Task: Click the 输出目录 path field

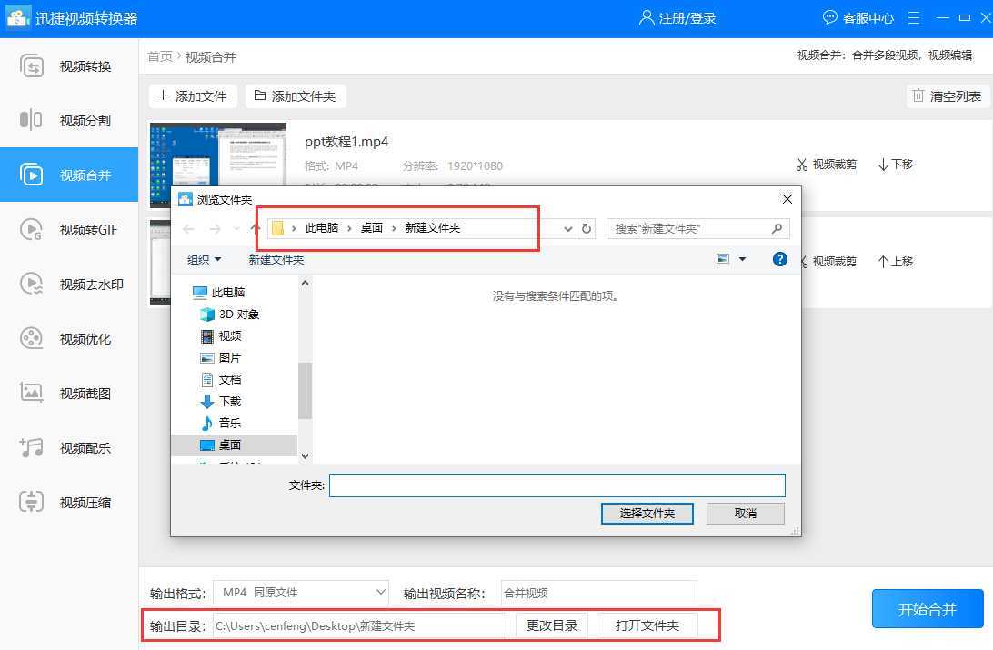Action: tap(360, 626)
